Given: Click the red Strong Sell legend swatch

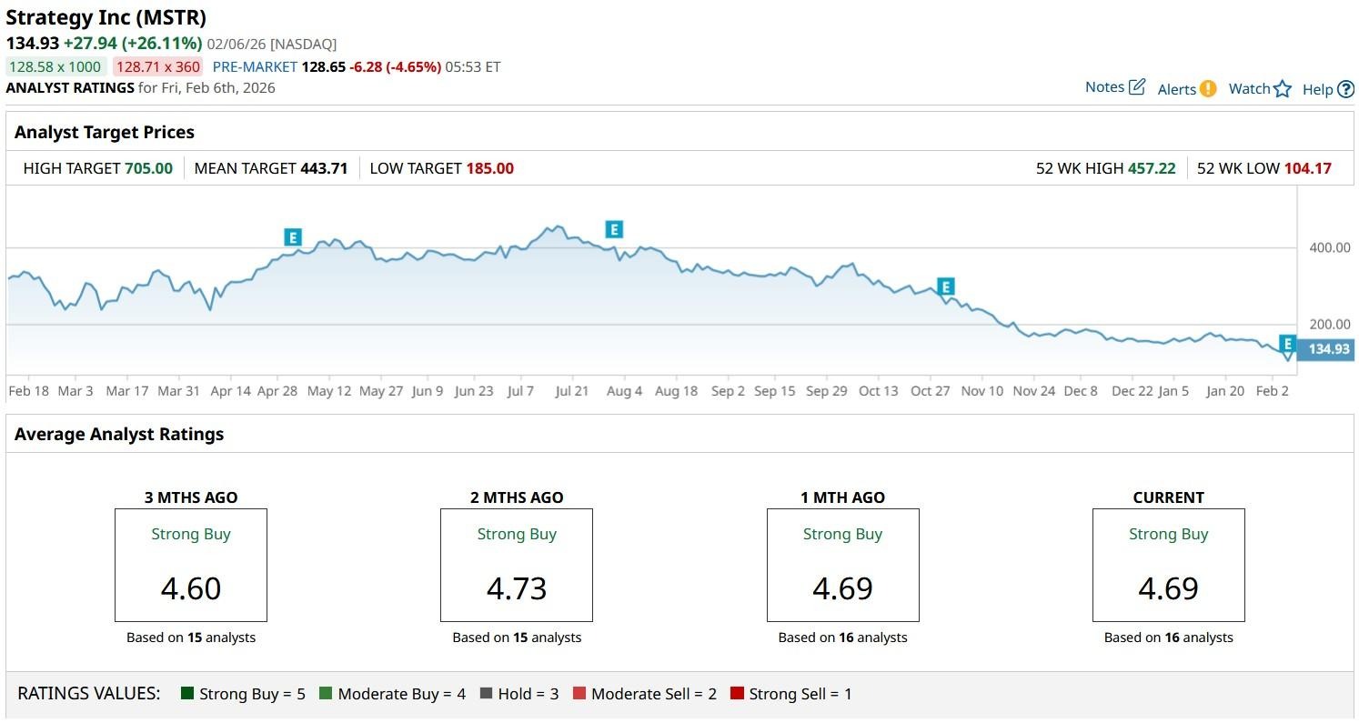Looking at the screenshot, I should coord(737,693).
